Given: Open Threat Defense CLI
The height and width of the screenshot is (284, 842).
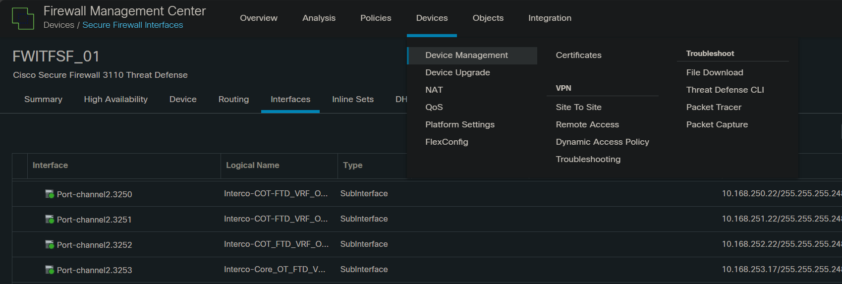Looking at the screenshot, I should 725,90.
